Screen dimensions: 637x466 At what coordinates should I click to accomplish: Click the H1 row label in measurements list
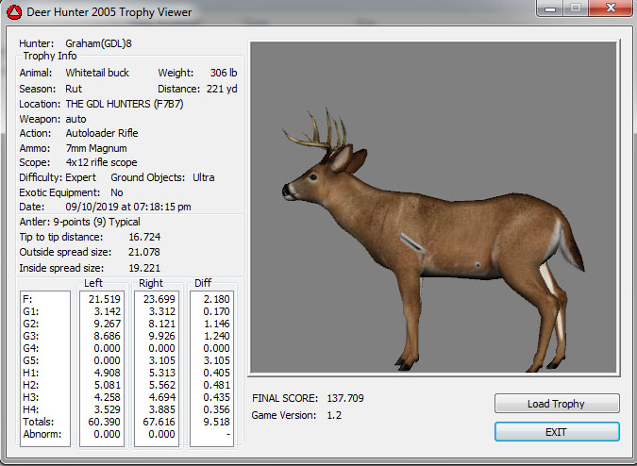[32, 374]
